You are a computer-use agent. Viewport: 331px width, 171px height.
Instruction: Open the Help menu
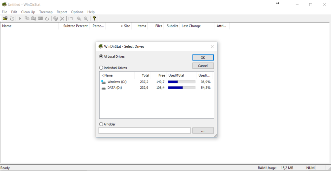(x=91, y=12)
